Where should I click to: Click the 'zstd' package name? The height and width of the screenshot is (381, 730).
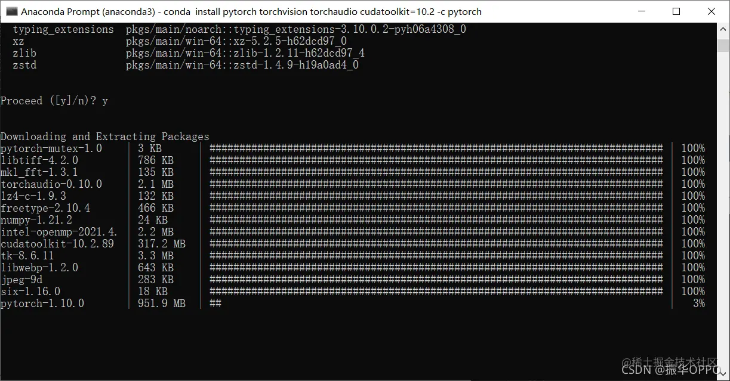click(x=24, y=65)
